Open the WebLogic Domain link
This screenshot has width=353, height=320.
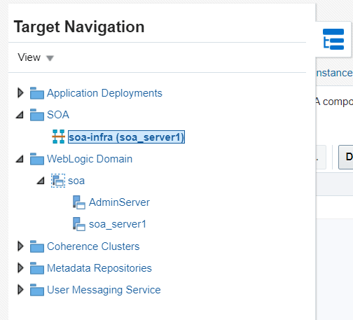coord(90,159)
